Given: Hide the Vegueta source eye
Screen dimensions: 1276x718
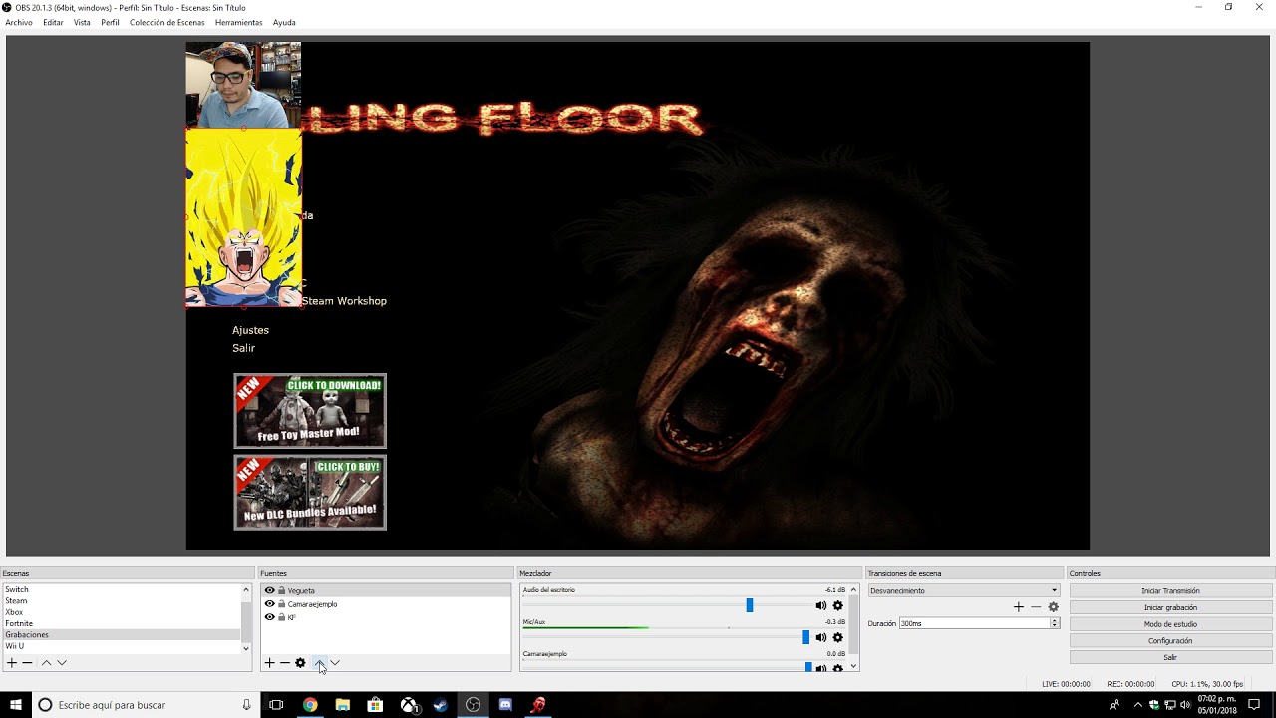Looking at the screenshot, I should [x=269, y=591].
